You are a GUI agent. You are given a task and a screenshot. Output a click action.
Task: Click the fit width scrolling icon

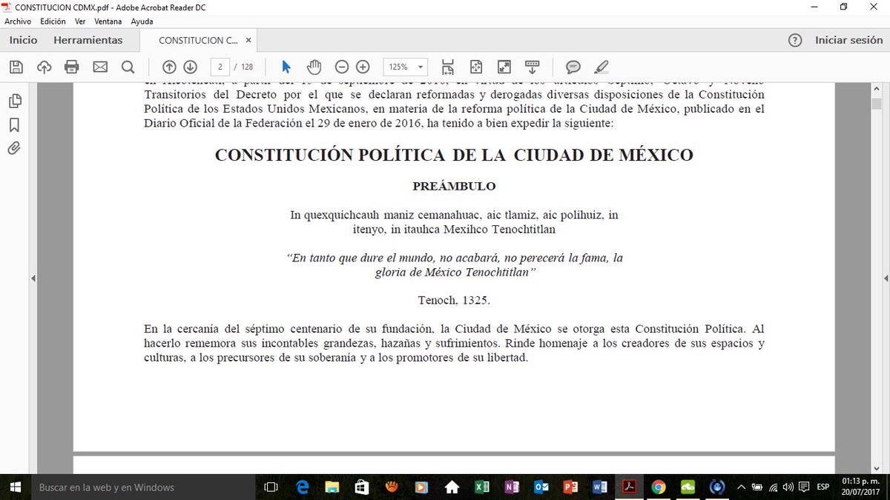point(448,67)
